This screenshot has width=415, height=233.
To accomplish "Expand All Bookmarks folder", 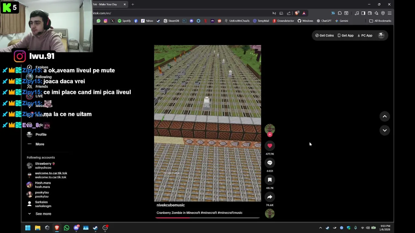I will pyautogui.click(x=380, y=21).
